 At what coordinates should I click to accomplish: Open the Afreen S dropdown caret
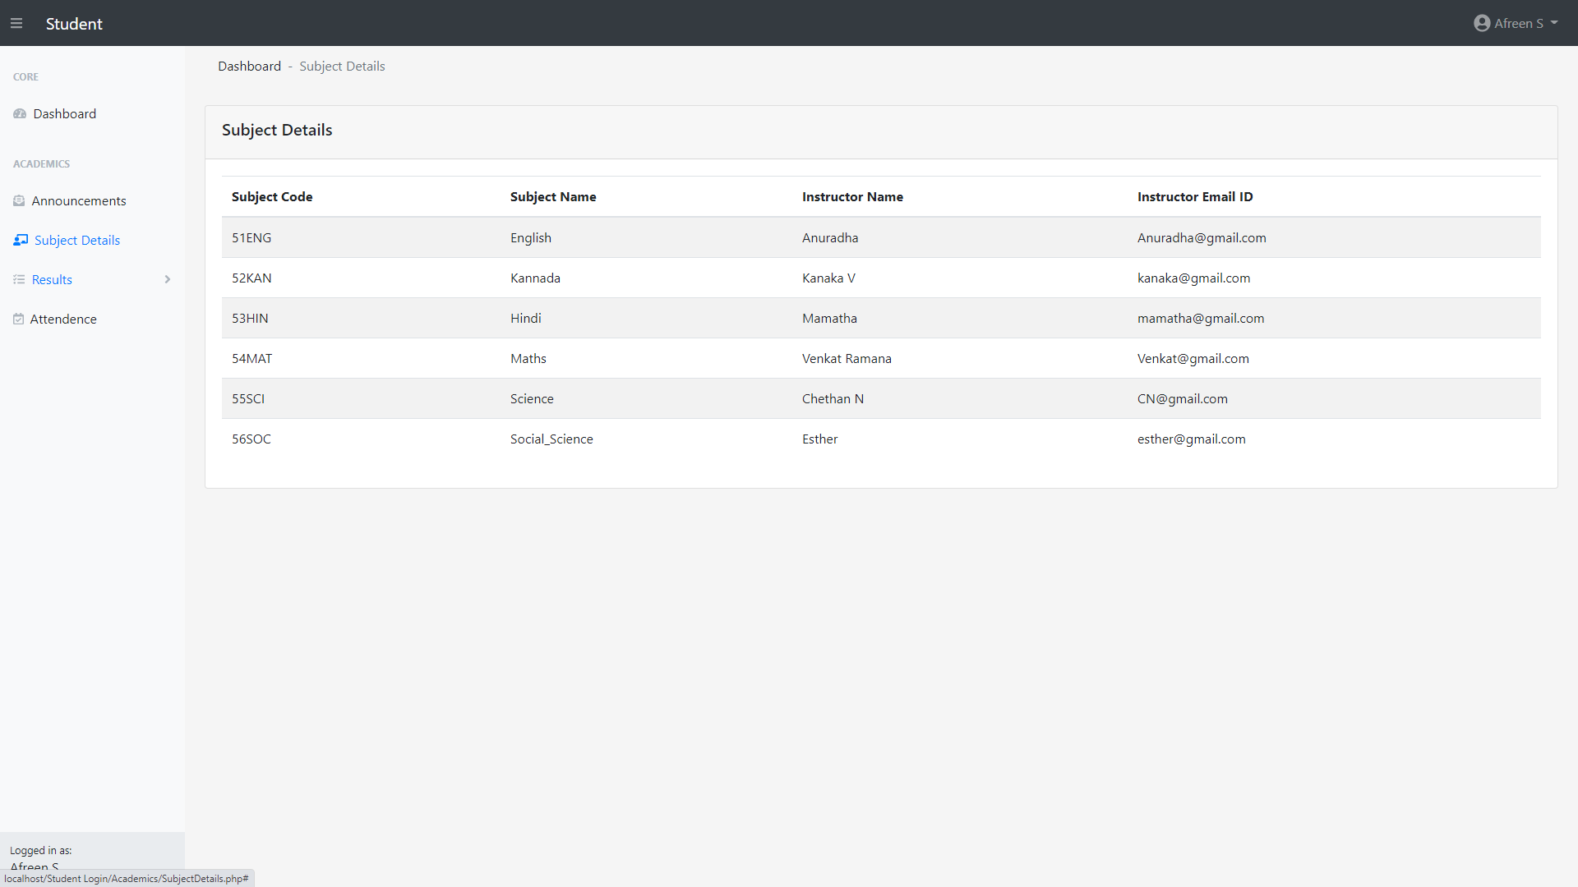pos(1554,23)
